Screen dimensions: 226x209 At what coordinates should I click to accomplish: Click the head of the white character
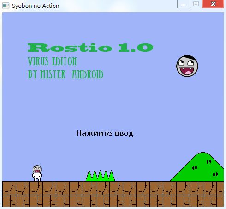[x=37, y=169]
